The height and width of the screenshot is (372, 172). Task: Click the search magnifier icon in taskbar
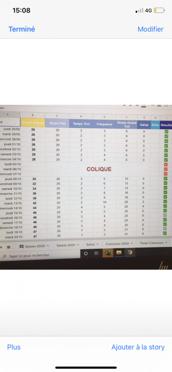pyautogui.click(x=4, y=256)
